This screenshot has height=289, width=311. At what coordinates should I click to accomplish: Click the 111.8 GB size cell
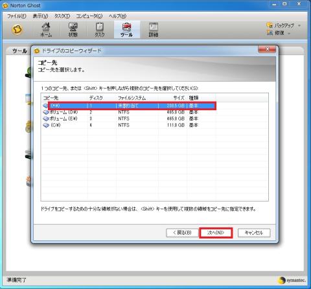176,125
